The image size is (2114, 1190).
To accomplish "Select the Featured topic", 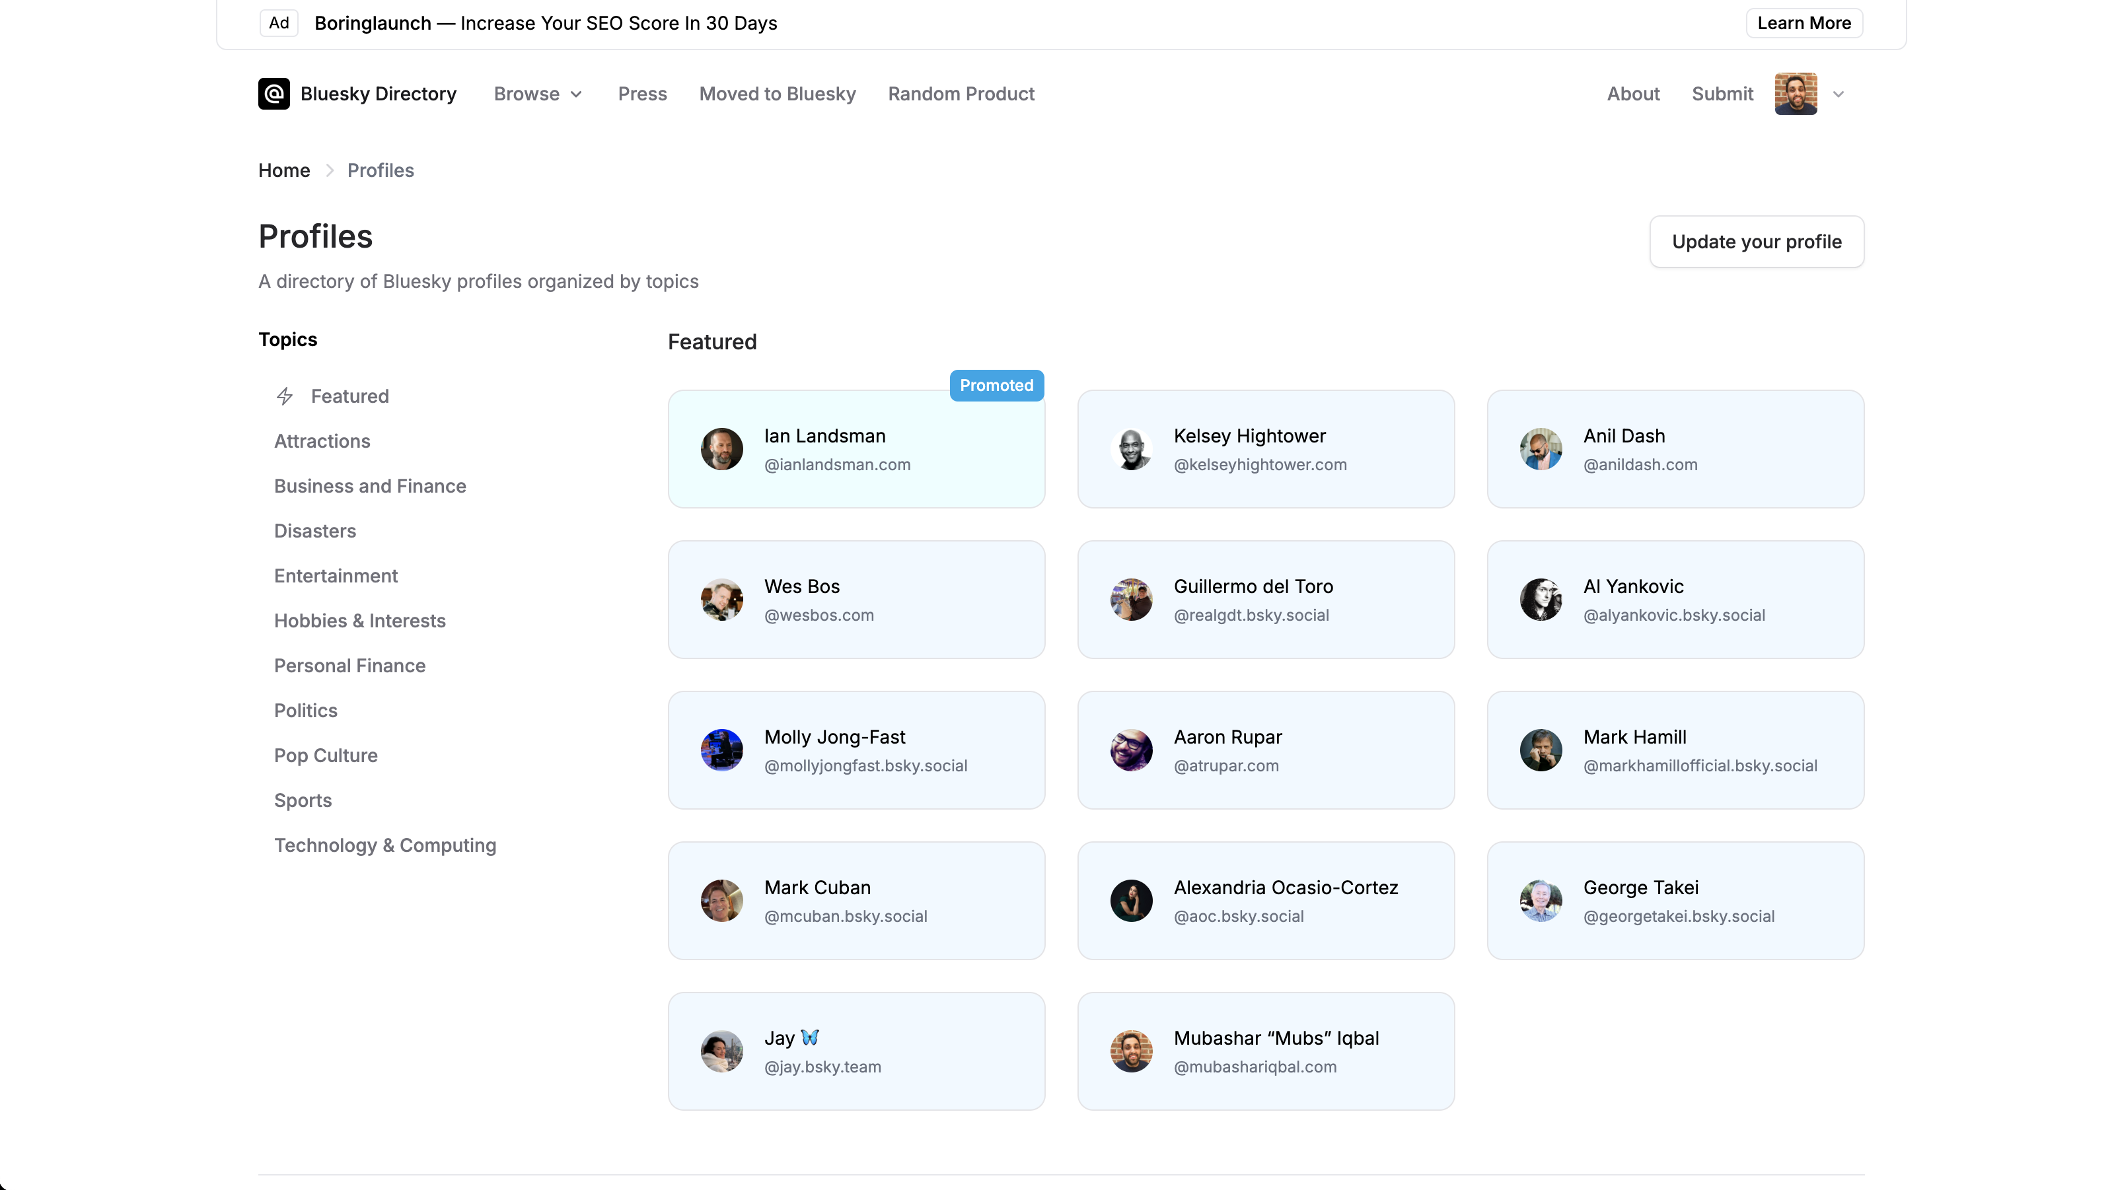I will tap(349, 396).
